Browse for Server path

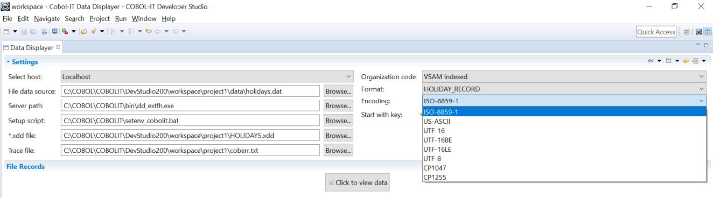[338, 106]
